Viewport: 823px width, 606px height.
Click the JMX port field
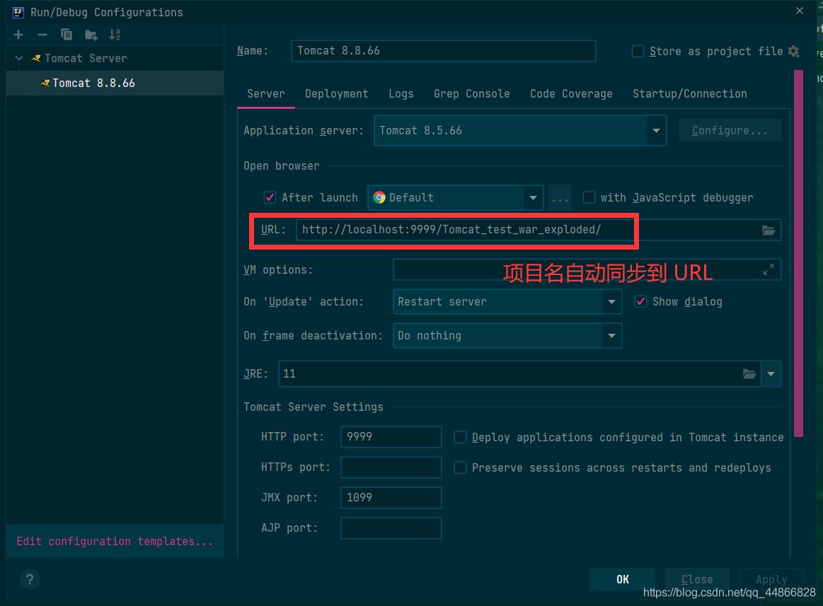[x=391, y=498]
